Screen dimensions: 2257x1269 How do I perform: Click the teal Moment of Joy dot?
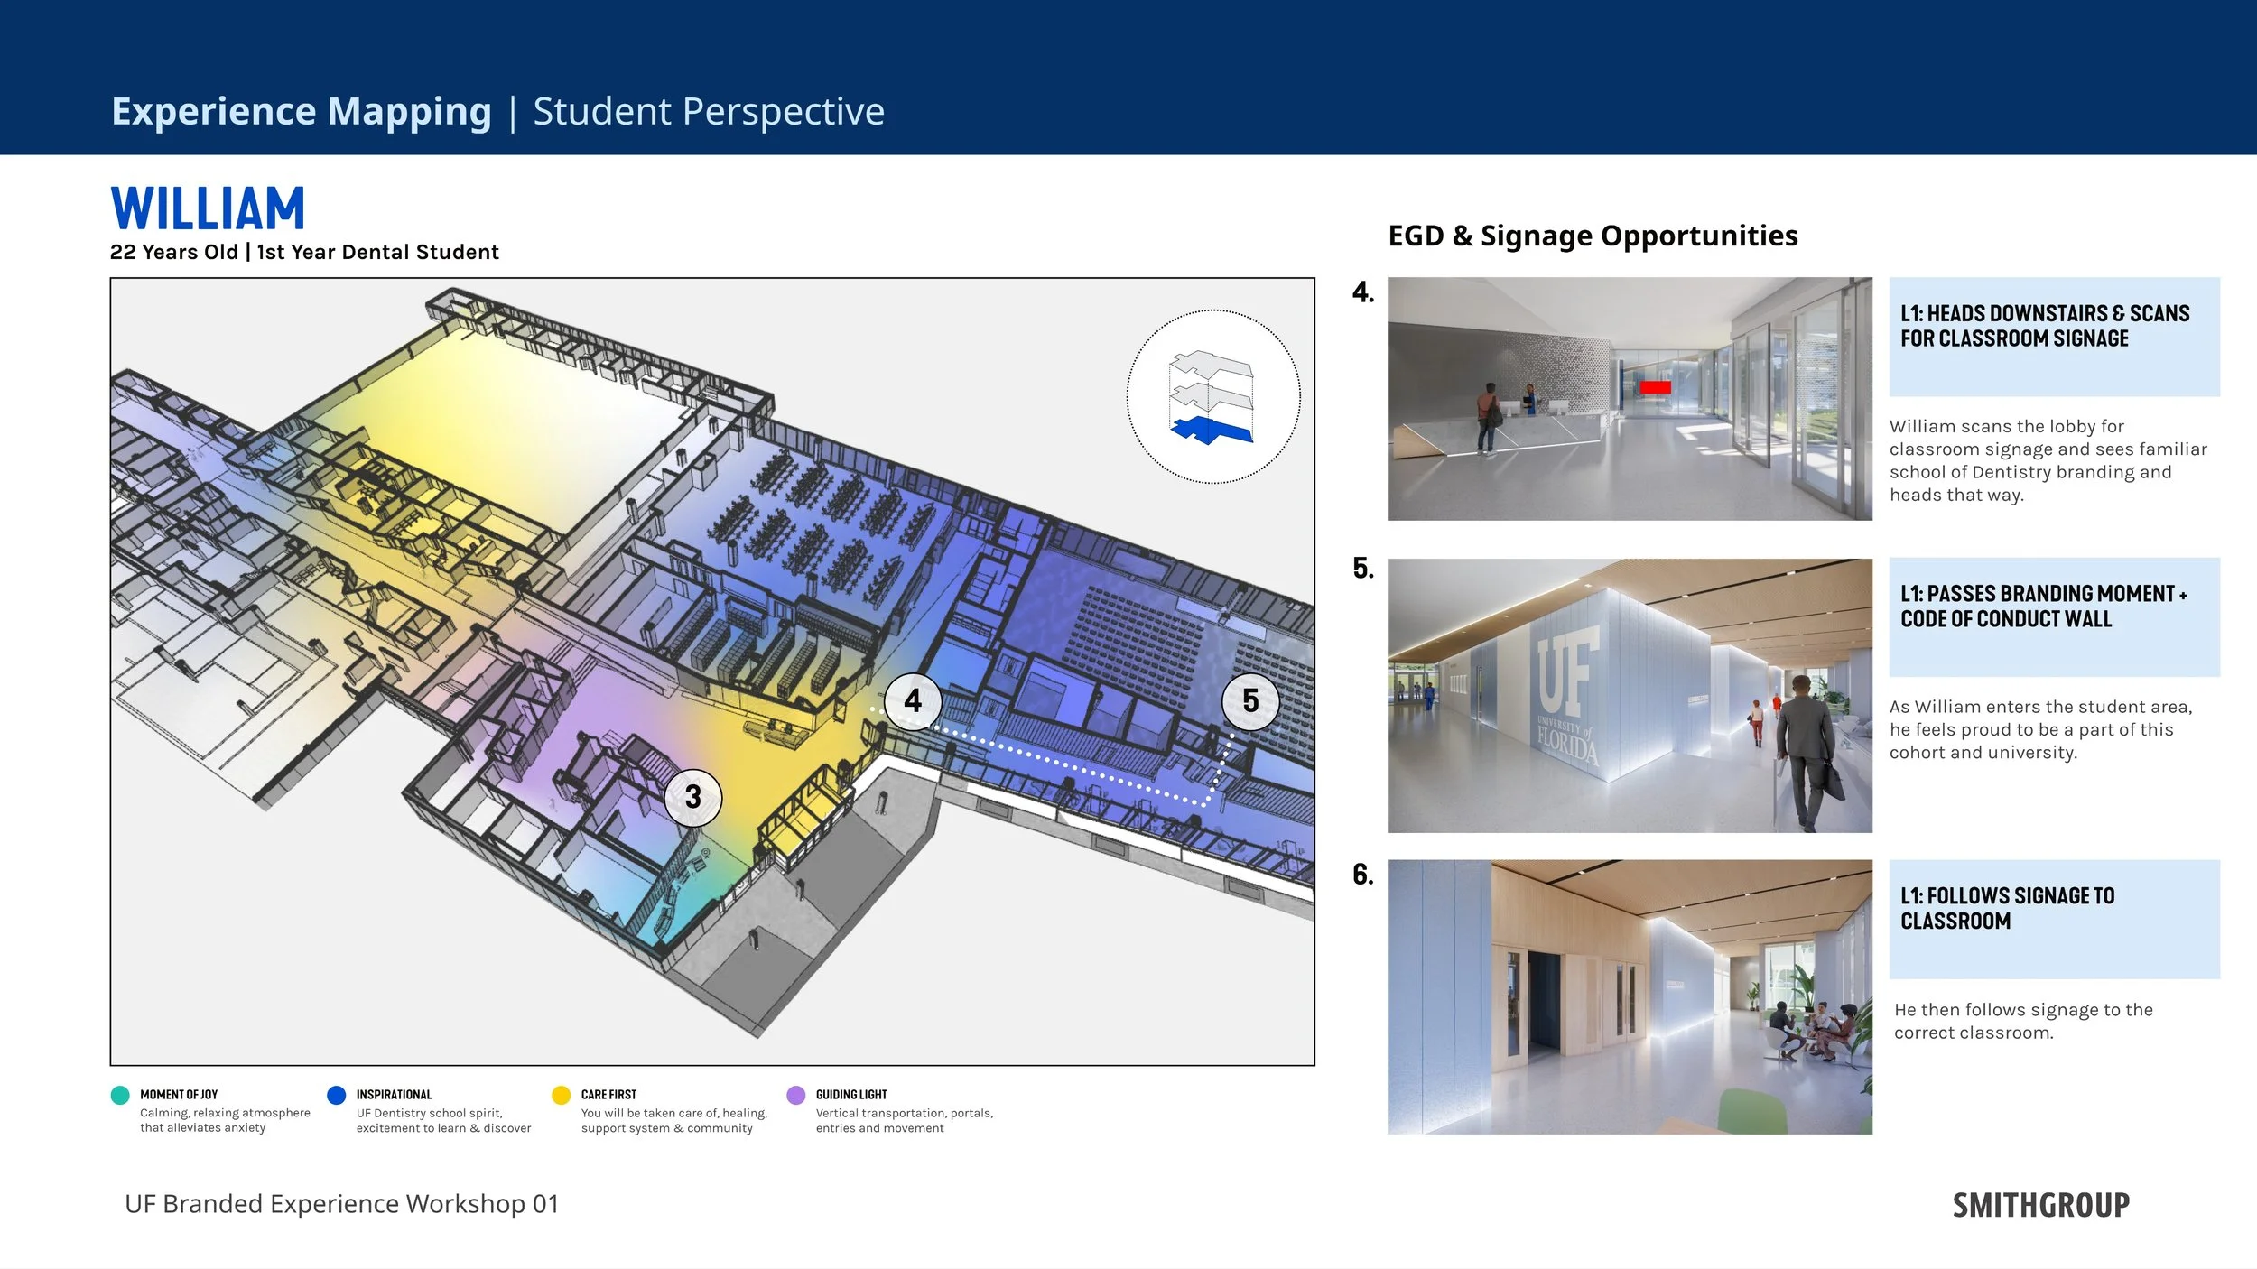pos(120,1095)
